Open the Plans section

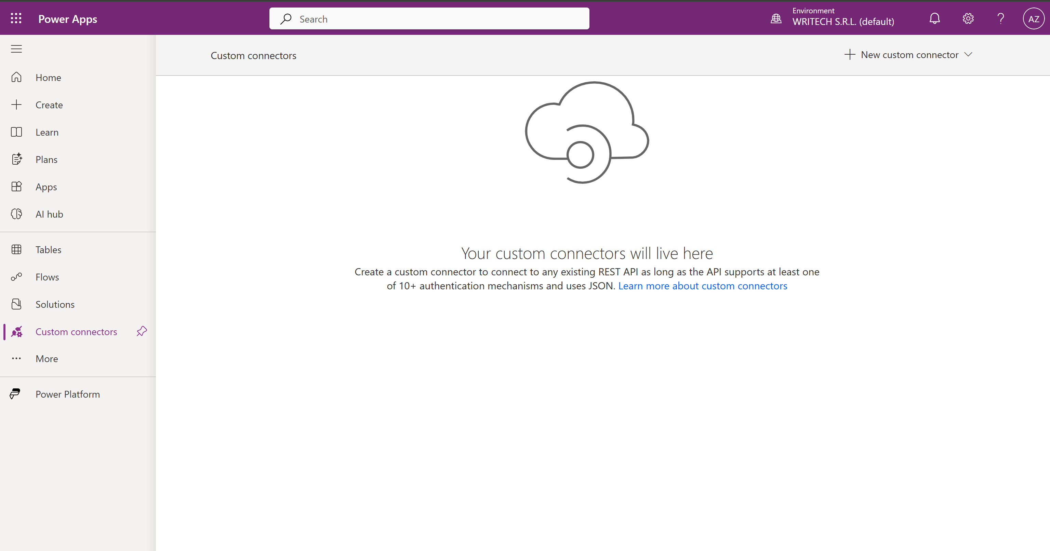(46, 159)
